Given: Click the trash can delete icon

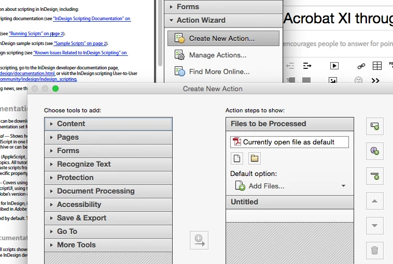Looking at the screenshot, I should [375, 250].
